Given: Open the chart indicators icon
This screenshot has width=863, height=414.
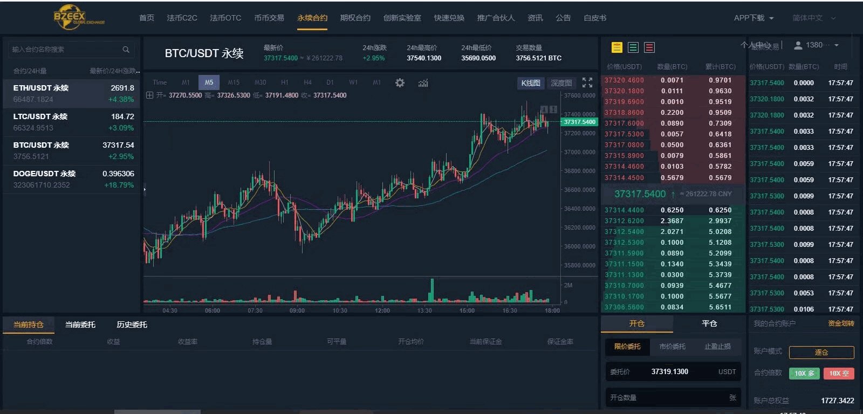Looking at the screenshot, I should pyautogui.click(x=423, y=82).
